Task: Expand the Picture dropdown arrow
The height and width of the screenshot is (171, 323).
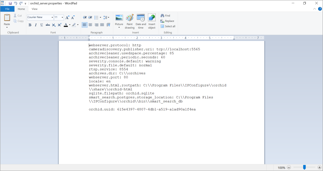Action: click(x=119, y=27)
